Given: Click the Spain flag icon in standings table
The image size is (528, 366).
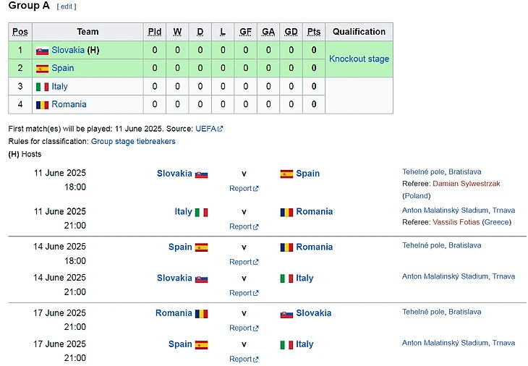Looking at the screenshot, I should (x=42, y=69).
